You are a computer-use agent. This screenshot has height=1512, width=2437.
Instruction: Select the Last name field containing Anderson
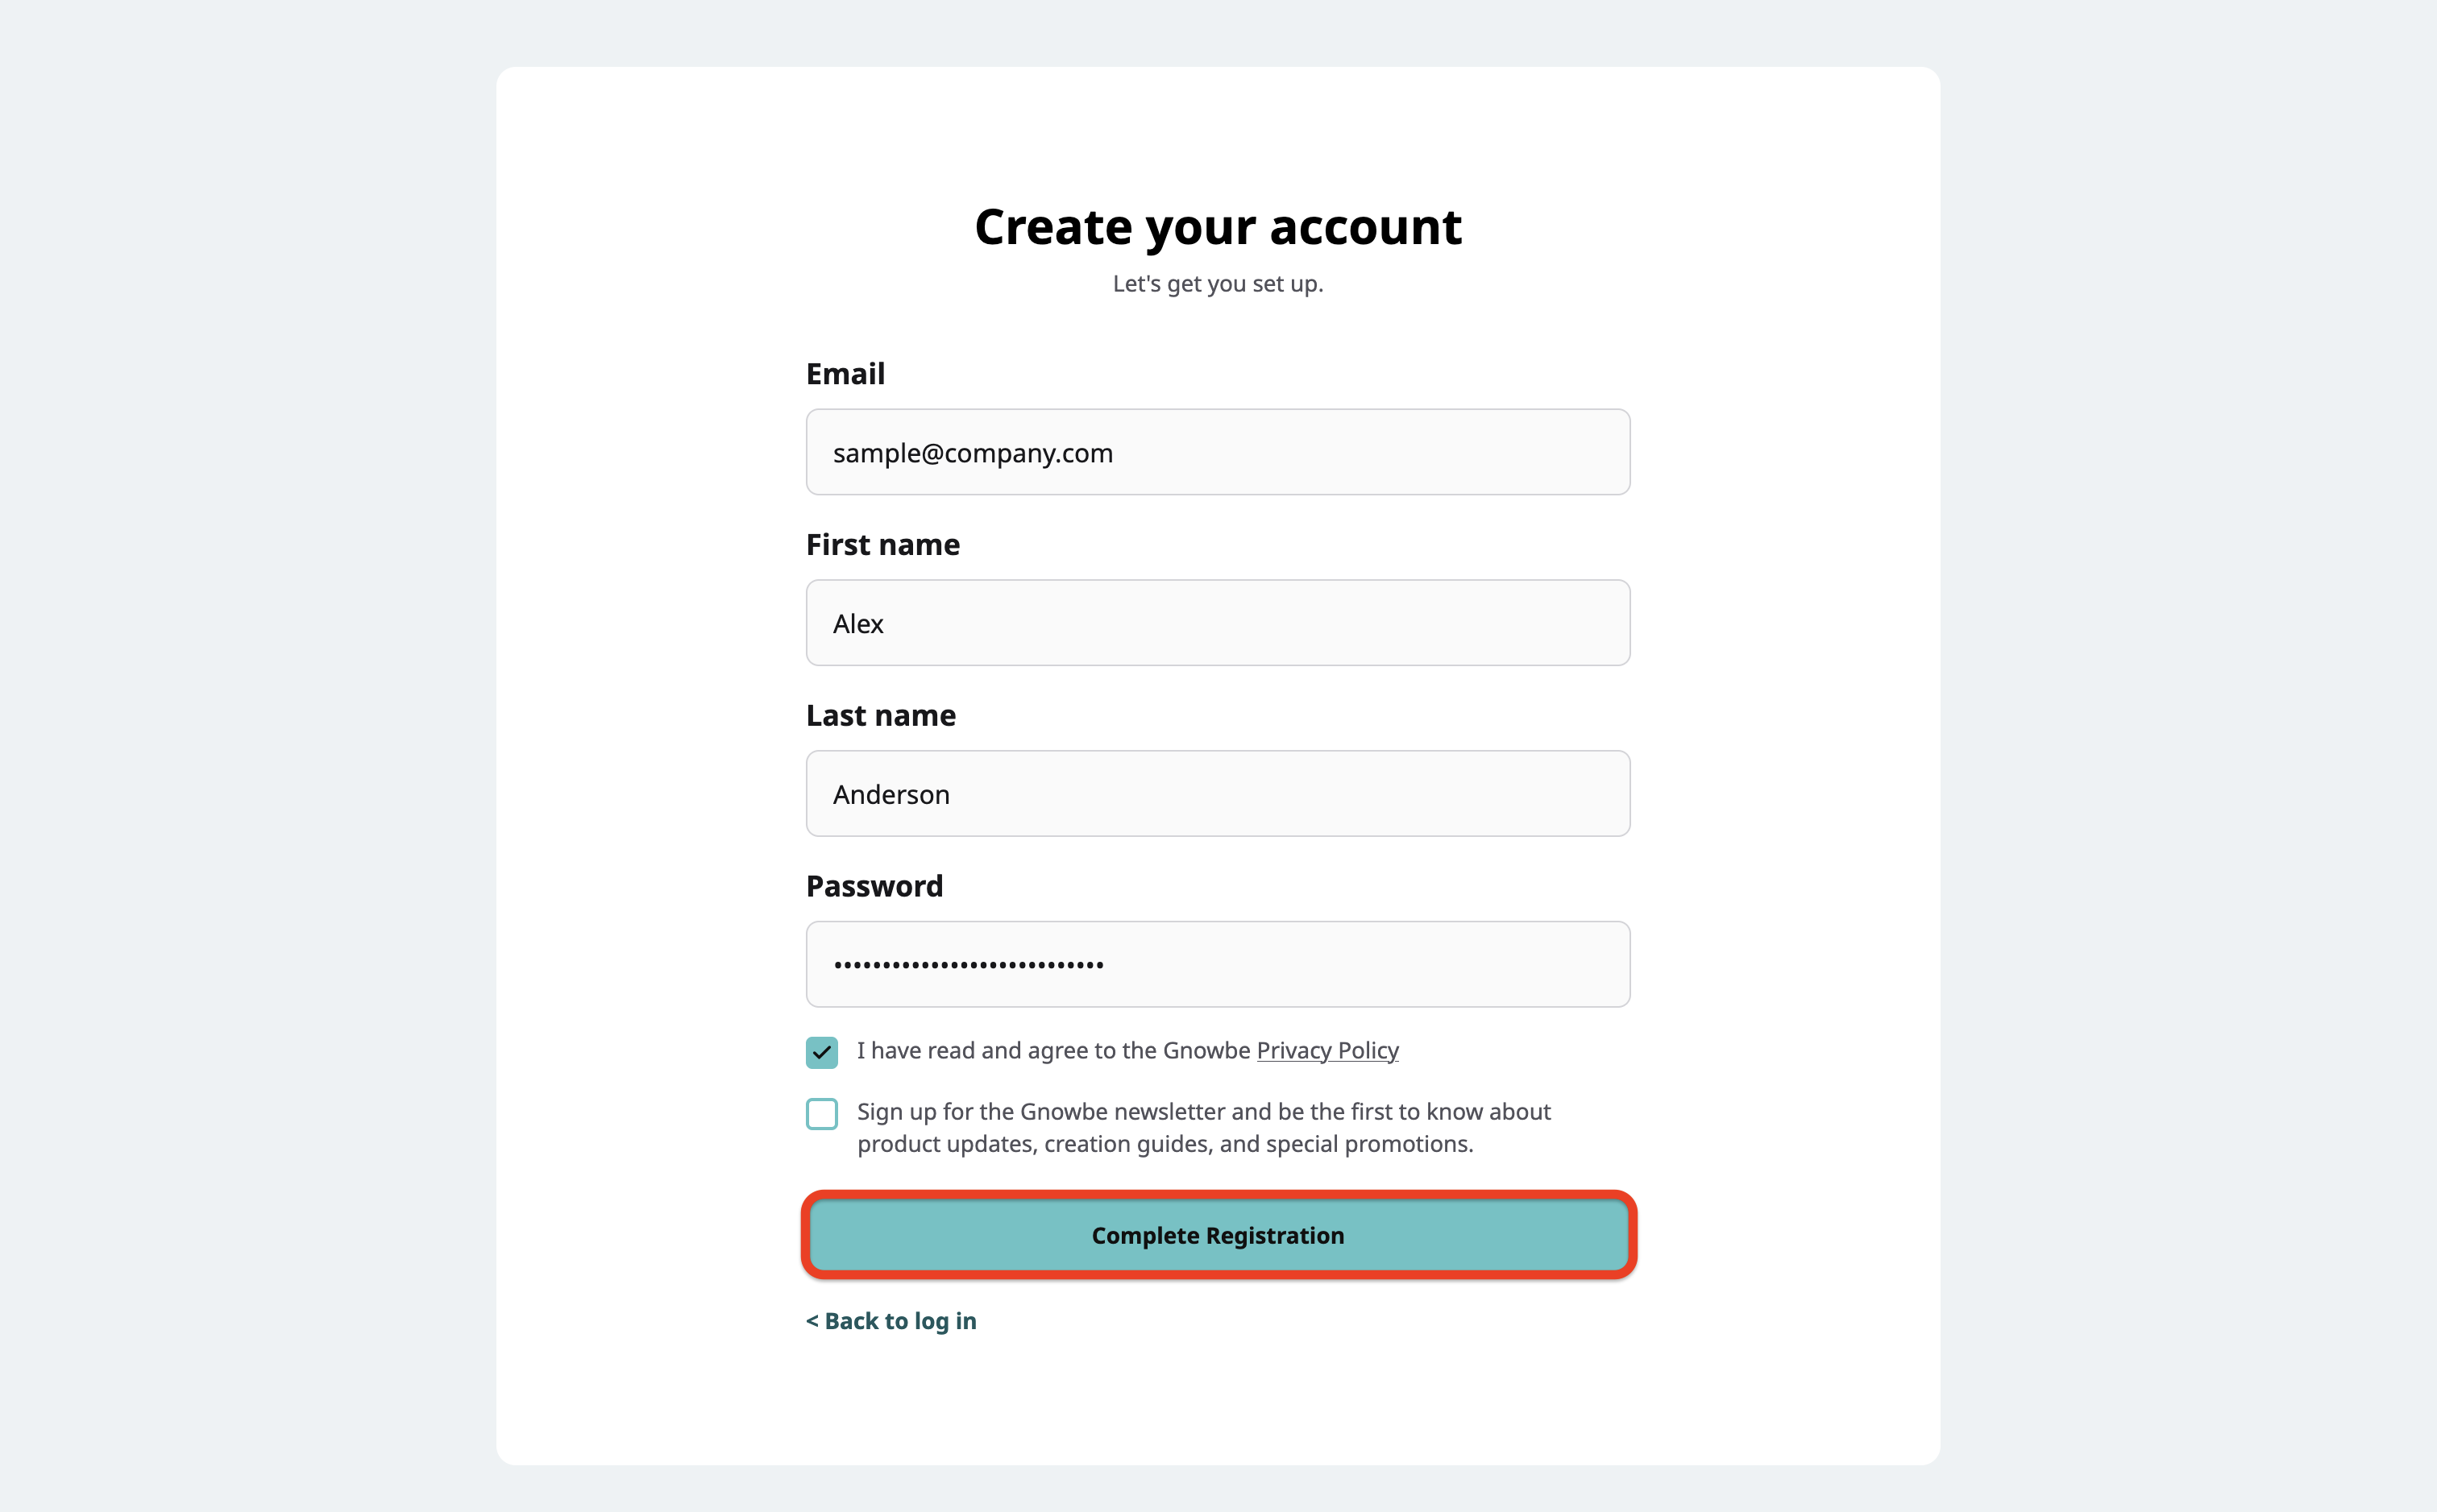1218,794
